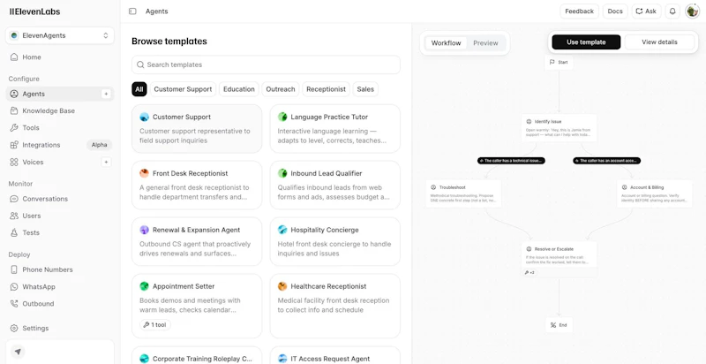Select the Front Desk Receptionist template

click(x=197, y=186)
